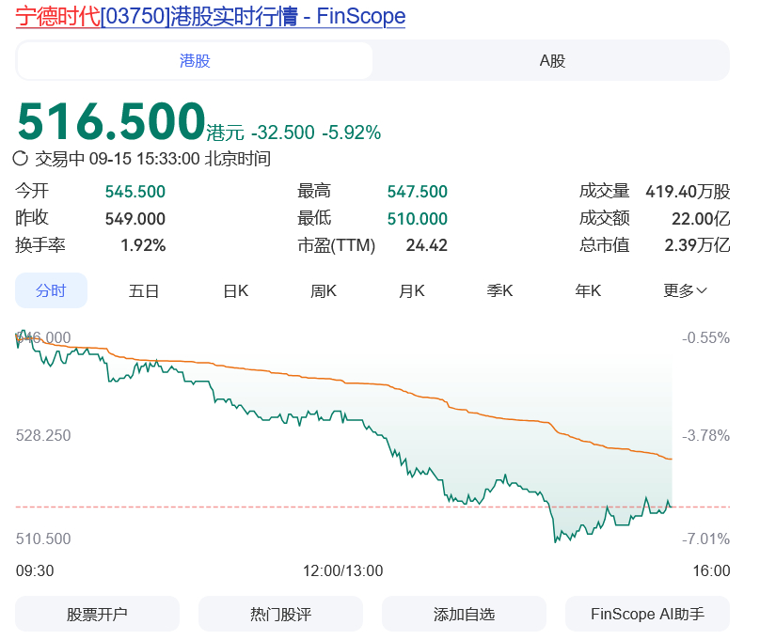Click the latest point of the green price line
Image resolution: width=760 pixels, height=640 pixels.
tap(672, 507)
